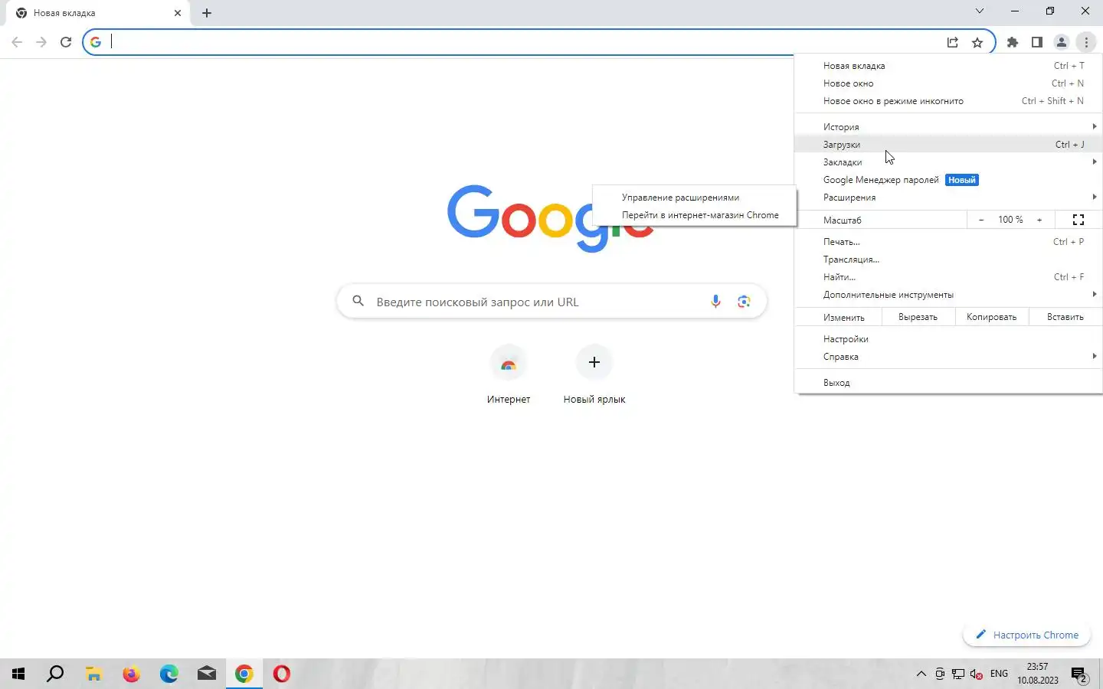Select Найти... menu item
The image size is (1103, 689).
tap(948, 277)
